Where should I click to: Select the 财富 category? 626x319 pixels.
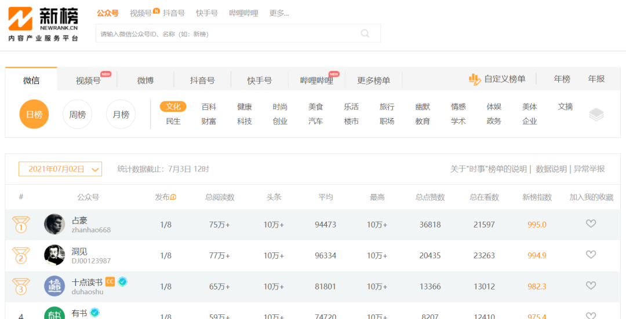pos(209,121)
